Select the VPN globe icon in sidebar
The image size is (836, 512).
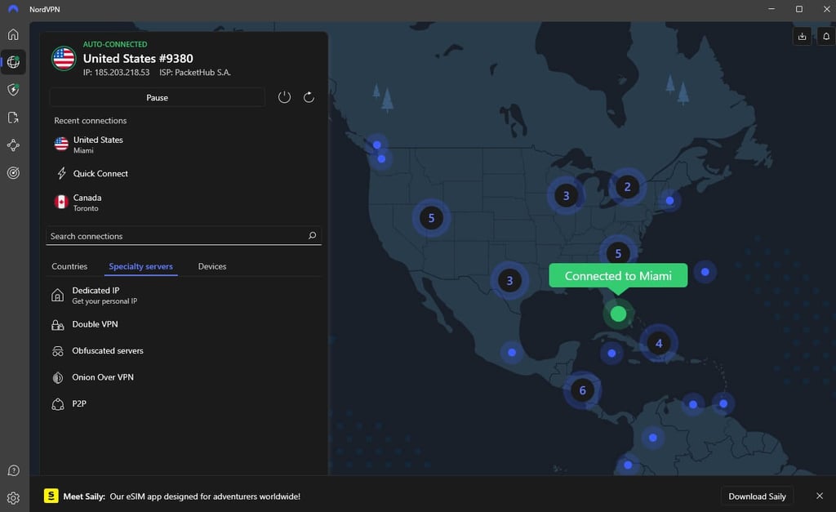click(13, 62)
